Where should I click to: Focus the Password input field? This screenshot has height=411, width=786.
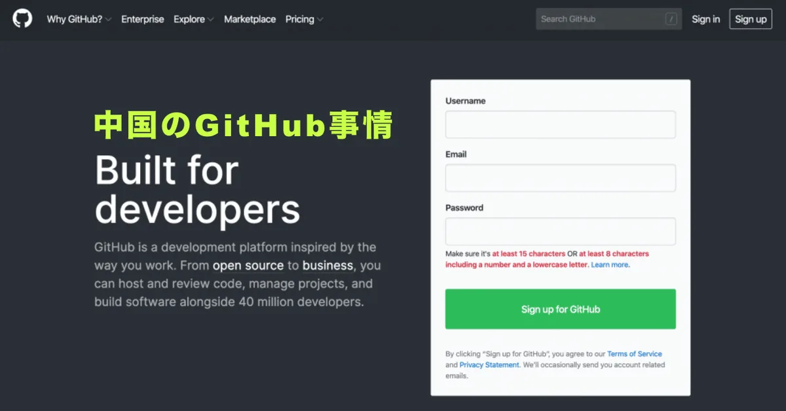pos(560,232)
